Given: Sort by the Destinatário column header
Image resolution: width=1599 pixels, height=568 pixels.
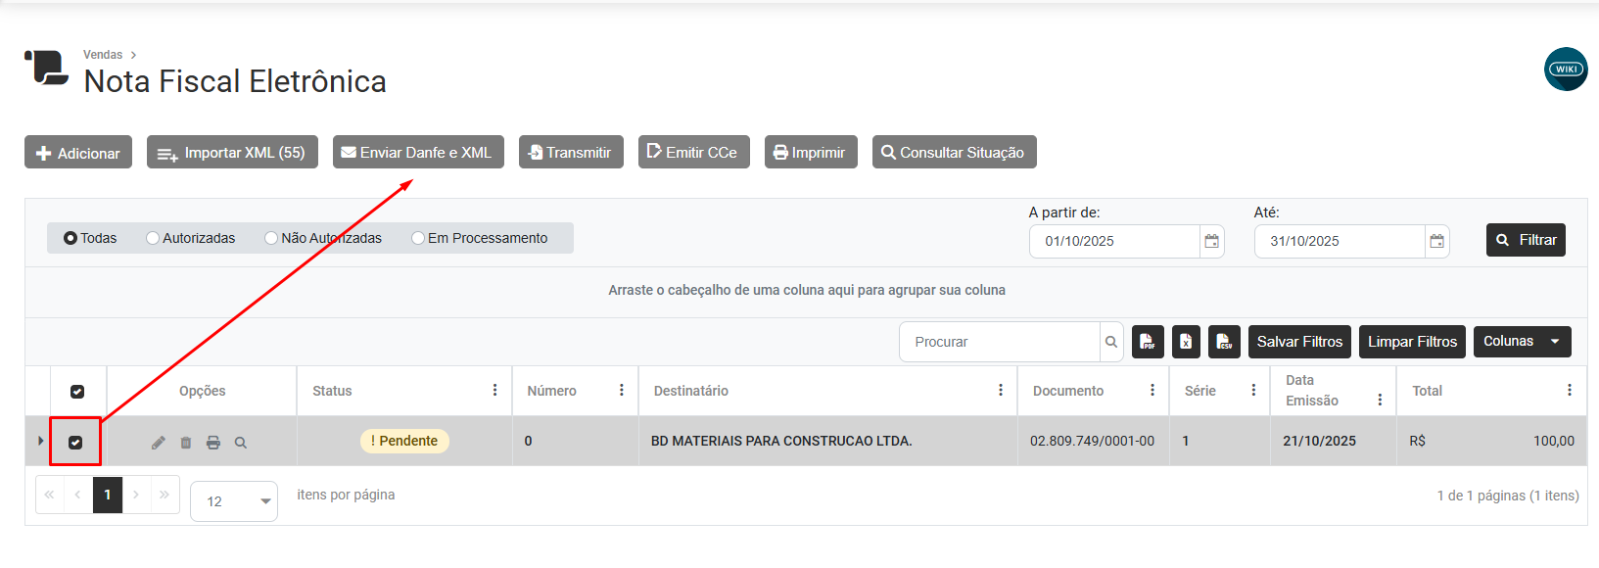Looking at the screenshot, I should pyautogui.click(x=691, y=391).
